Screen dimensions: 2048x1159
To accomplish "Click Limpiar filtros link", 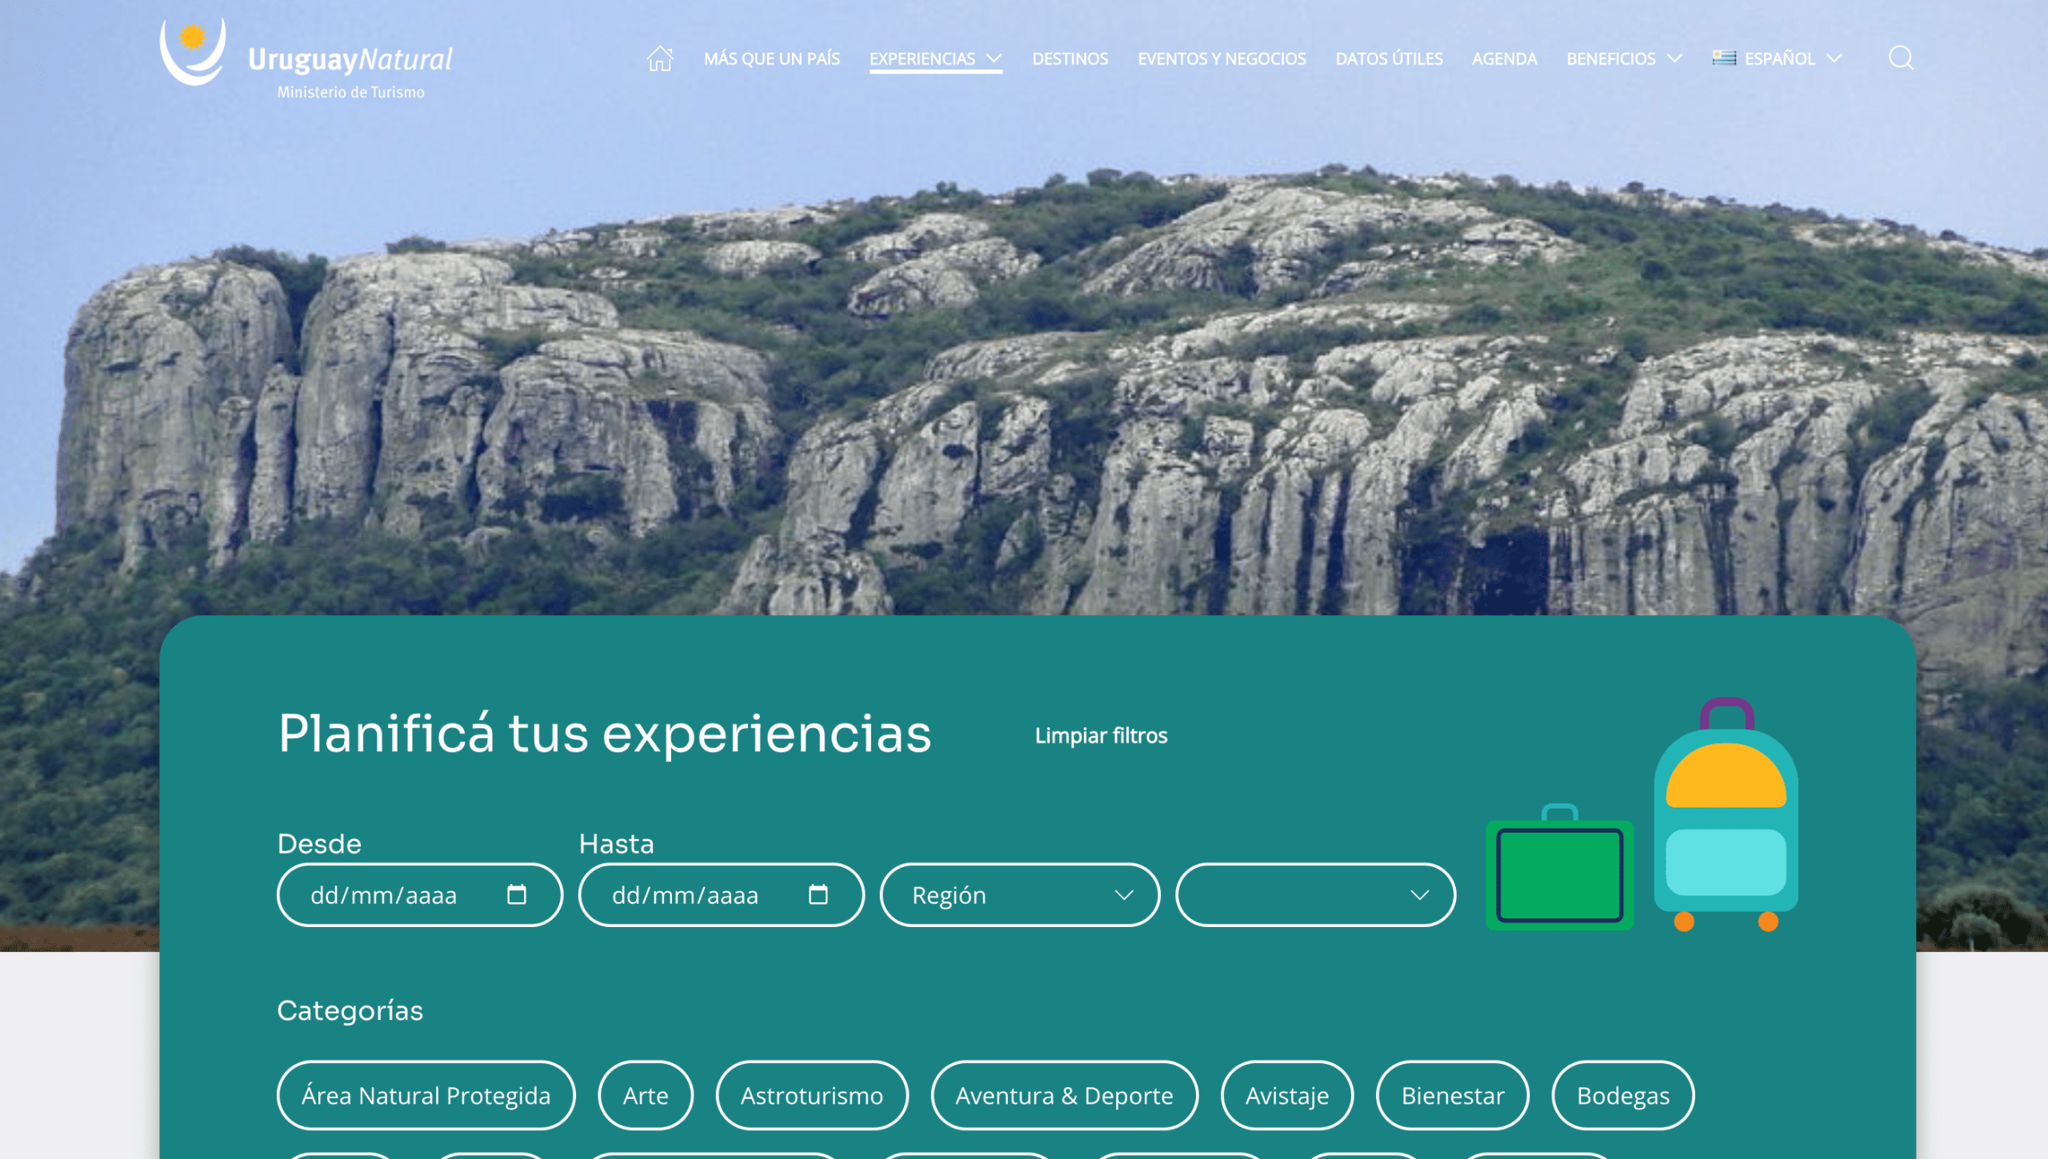I will point(1101,735).
